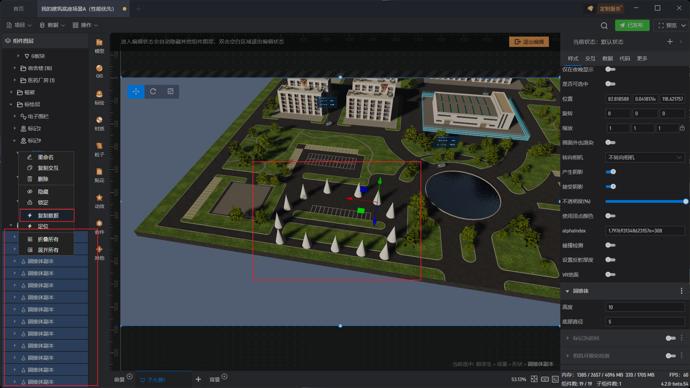Click the 高度 height input field
Screen dimensions: 690x388
(645, 307)
